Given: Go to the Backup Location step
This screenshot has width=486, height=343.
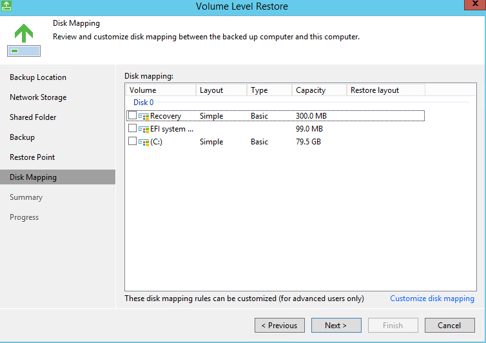Looking at the screenshot, I should click(38, 77).
